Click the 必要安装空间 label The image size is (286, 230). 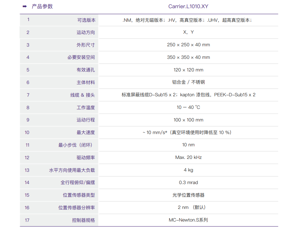[81, 57]
